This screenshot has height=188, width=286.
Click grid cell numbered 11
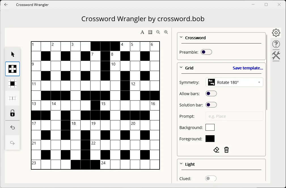36,86
